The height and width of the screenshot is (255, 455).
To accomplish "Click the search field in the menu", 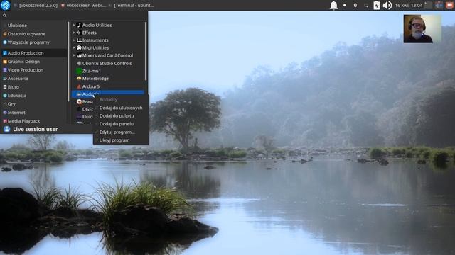I will 74,16.
